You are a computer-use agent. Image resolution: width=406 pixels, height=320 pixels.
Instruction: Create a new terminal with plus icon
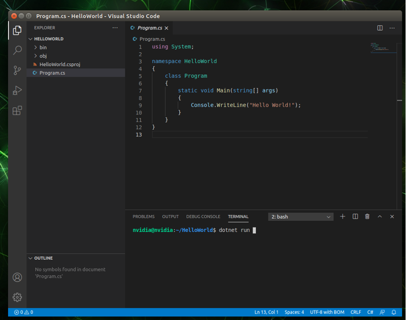(343, 217)
